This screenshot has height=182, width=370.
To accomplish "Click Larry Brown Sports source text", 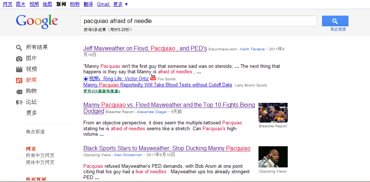I will tap(251, 85).
